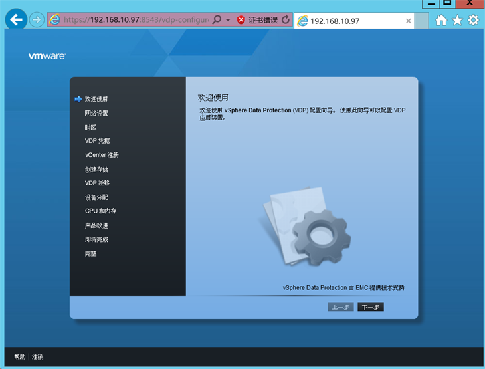Close the 192.168.10.97 tab
Screen dimensions: 485x369
[x=409, y=21]
